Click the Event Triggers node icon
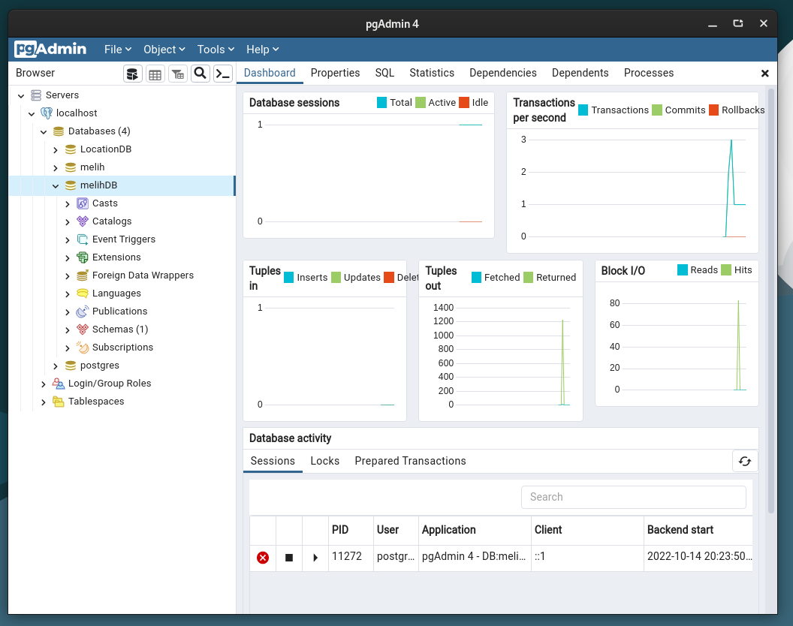Viewport: 793px width, 626px height. [83, 239]
